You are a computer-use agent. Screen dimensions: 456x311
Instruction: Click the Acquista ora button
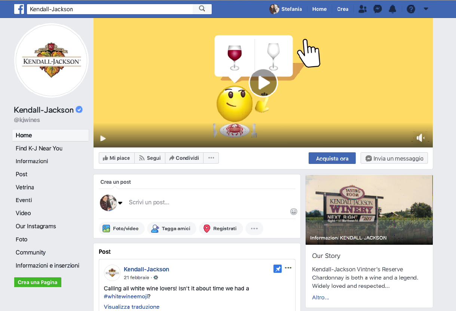(x=332, y=158)
